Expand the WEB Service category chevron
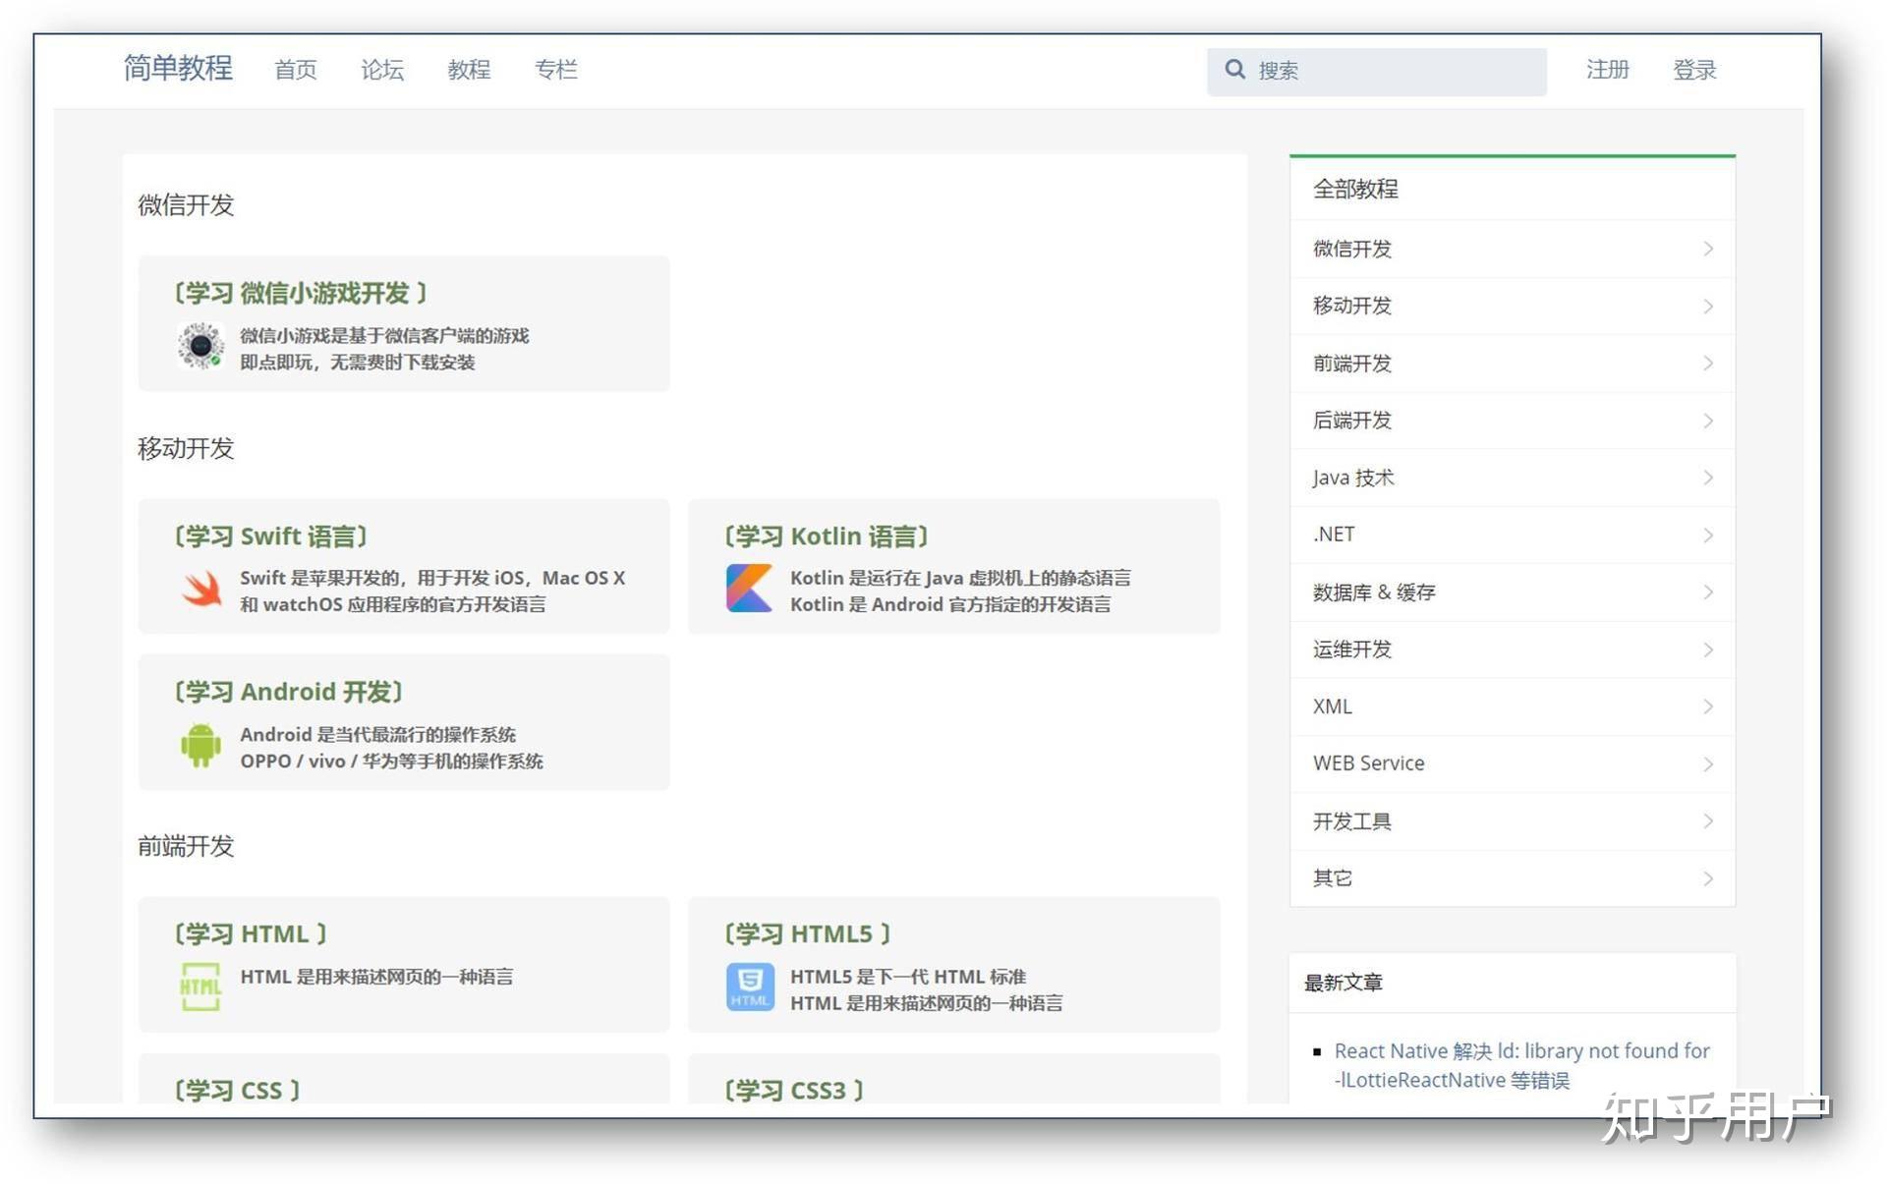 click(1708, 763)
